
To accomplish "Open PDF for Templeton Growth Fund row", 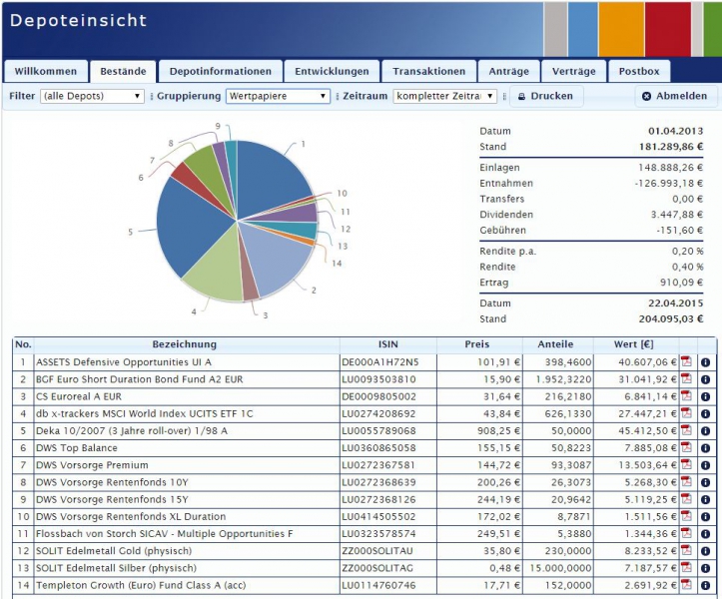I will 686,585.
